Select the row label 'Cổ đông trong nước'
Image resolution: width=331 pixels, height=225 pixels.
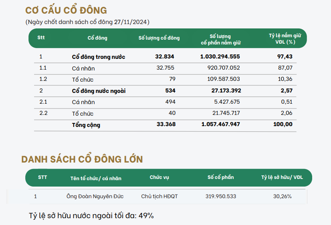(x=98, y=57)
